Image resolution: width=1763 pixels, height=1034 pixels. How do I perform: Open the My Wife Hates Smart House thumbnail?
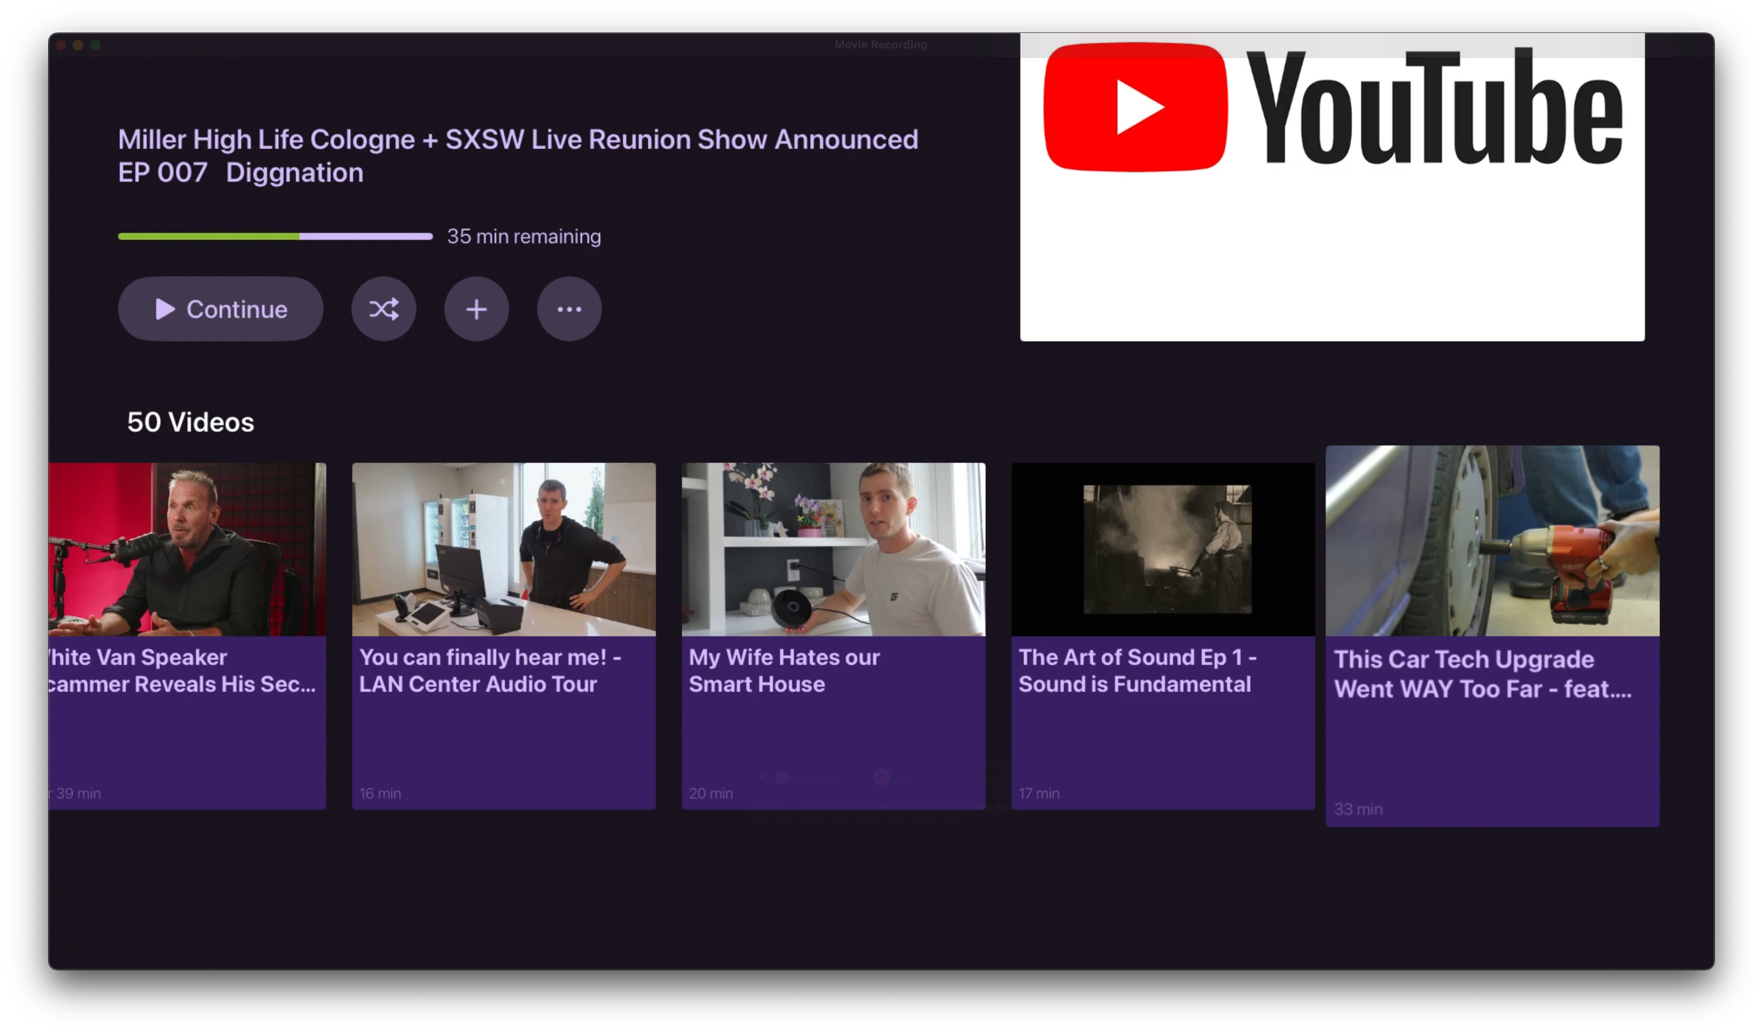click(x=832, y=549)
